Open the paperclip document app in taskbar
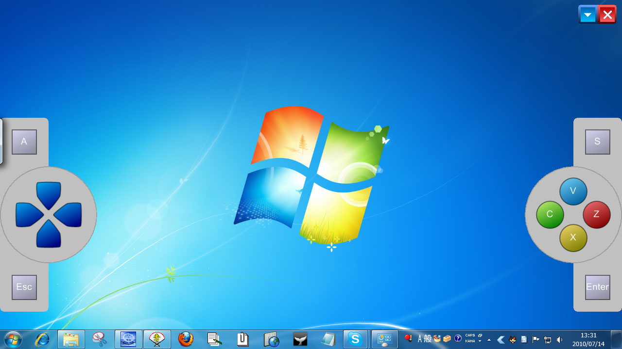 [x=243, y=339]
